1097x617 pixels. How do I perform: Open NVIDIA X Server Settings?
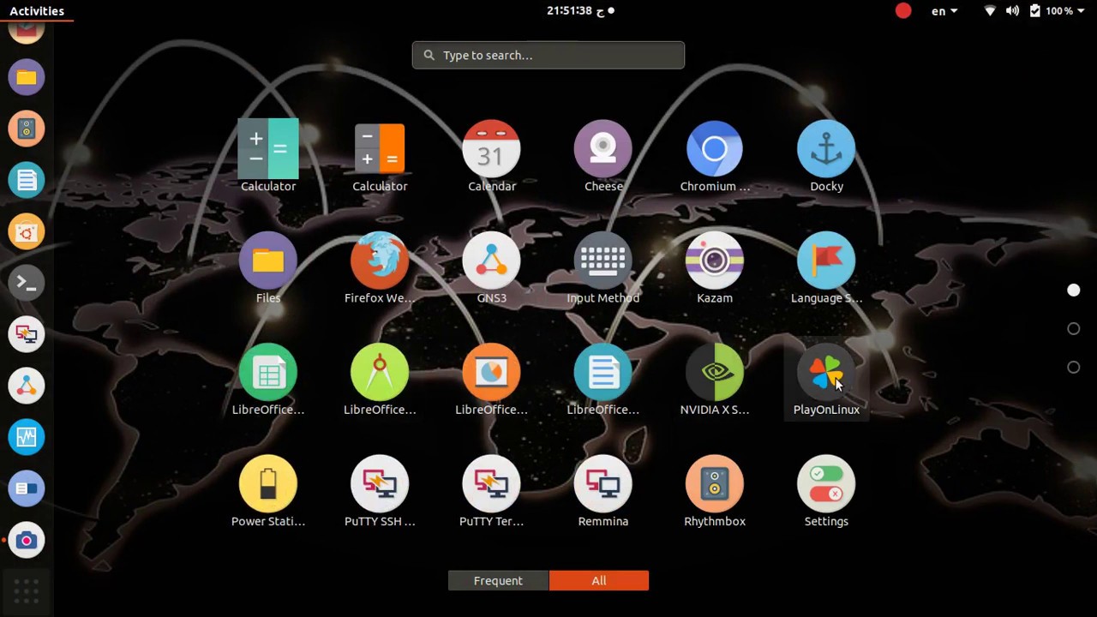(x=715, y=380)
